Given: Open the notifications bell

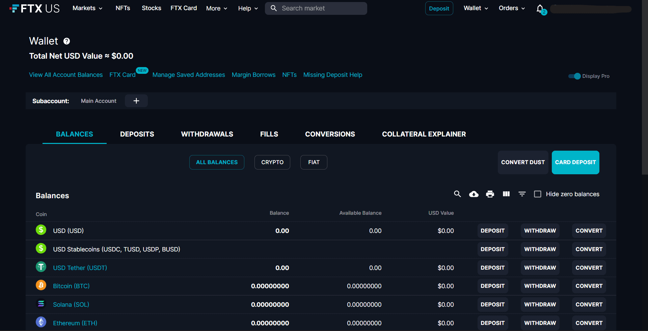Looking at the screenshot, I should pos(540,8).
